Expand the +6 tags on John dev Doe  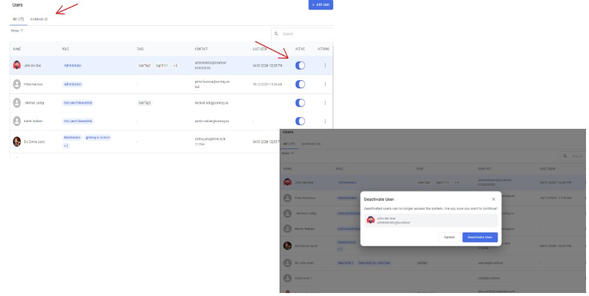pyautogui.click(x=175, y=65)
